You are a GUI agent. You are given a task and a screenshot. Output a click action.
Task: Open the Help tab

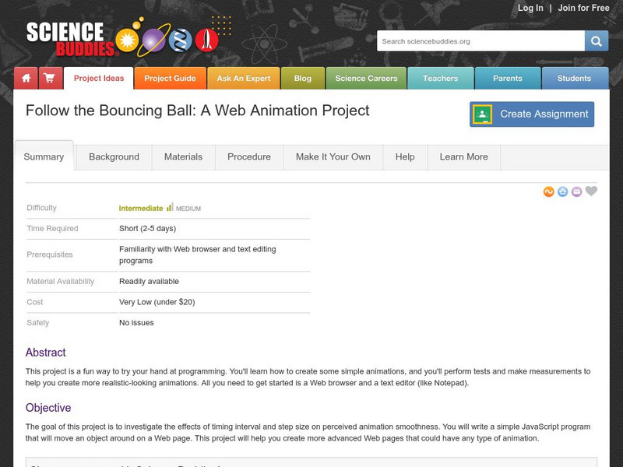(405, 157)
